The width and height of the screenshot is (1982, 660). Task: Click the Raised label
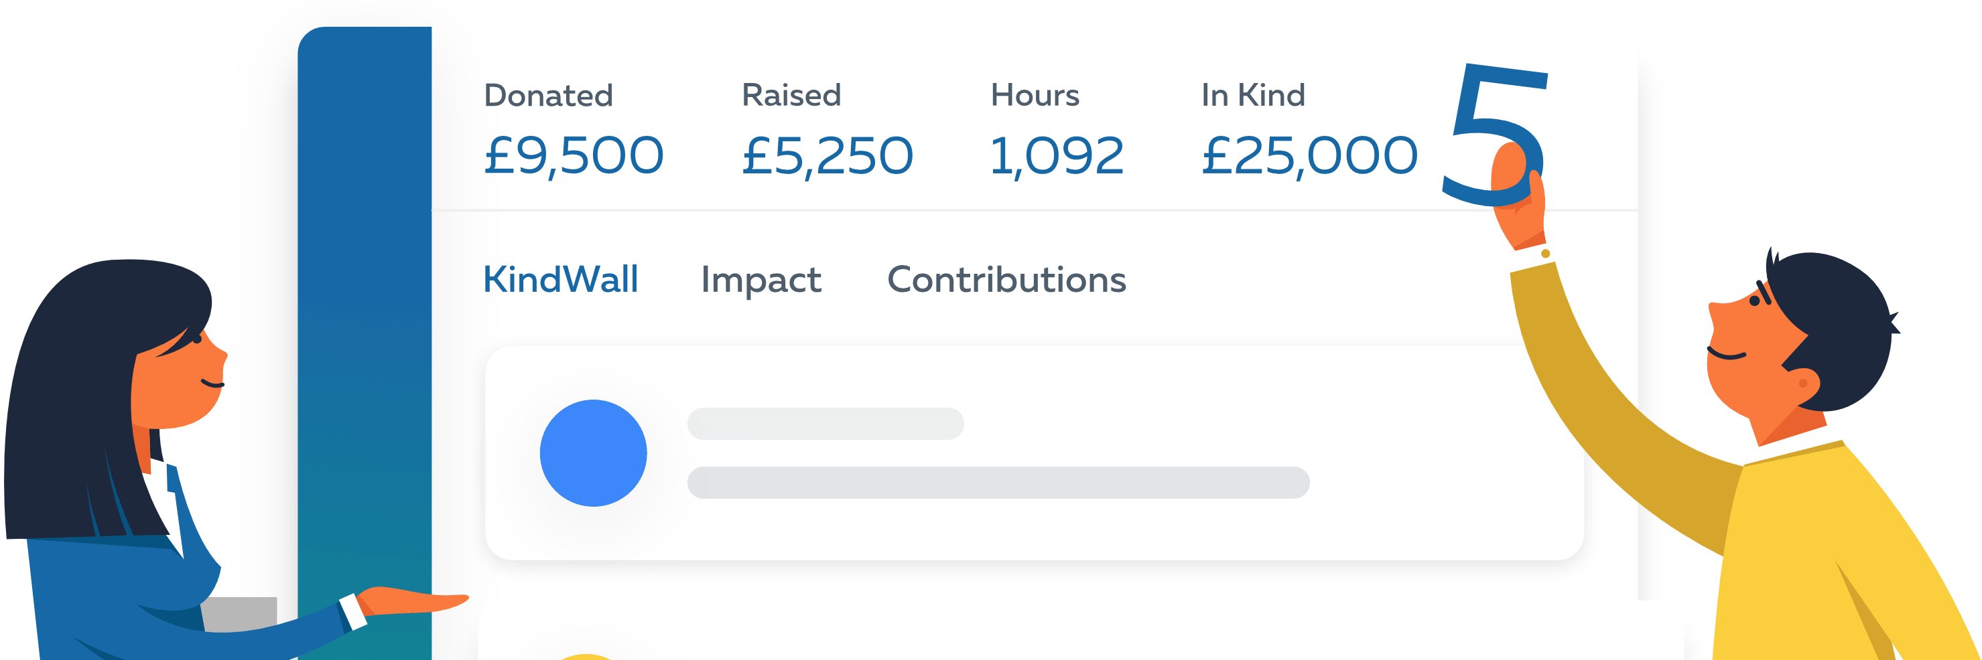(x=791, y=95)
